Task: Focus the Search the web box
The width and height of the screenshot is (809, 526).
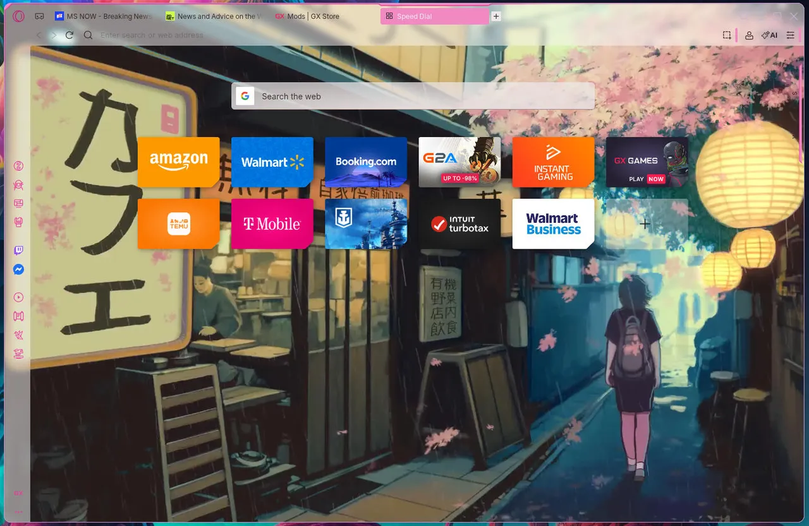Action: [417, 97]
